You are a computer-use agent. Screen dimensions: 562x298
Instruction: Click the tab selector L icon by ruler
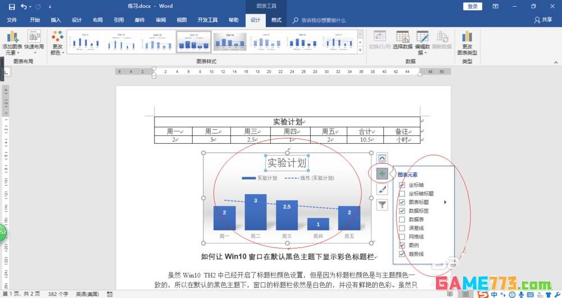pos(6,72)
